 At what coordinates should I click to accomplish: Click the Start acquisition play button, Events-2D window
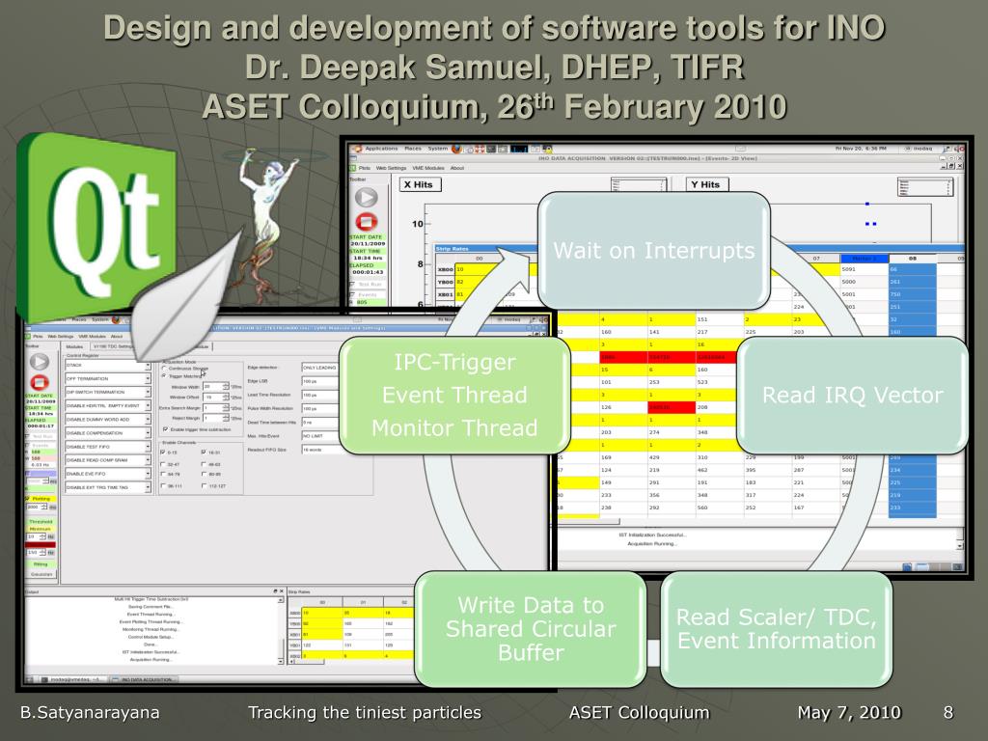click(x=366, y=197)
